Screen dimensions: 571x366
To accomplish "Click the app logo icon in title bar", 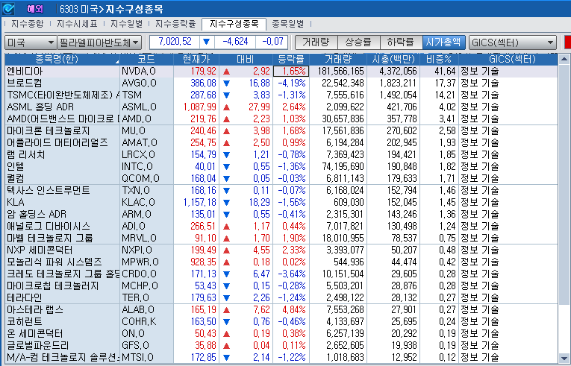I will pos(8,8).
